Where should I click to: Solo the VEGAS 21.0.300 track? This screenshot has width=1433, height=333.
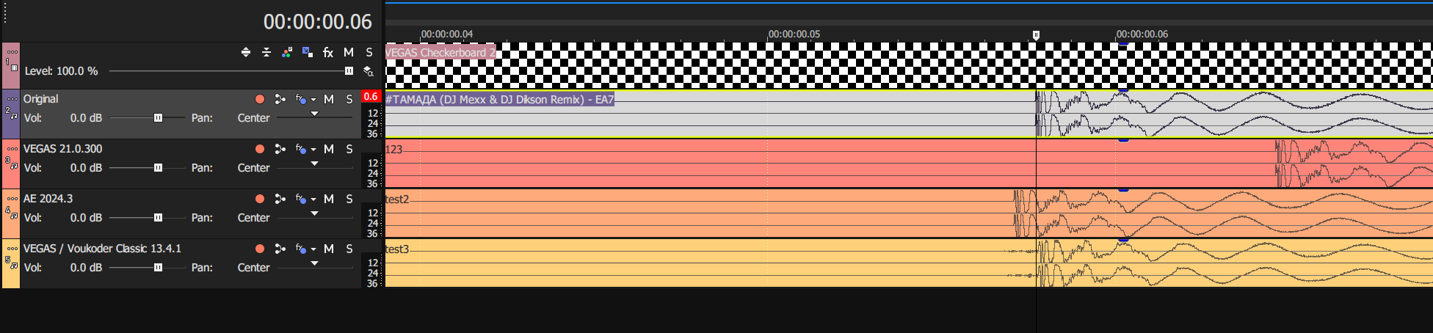pyautogui.click(x=349, y=149)
